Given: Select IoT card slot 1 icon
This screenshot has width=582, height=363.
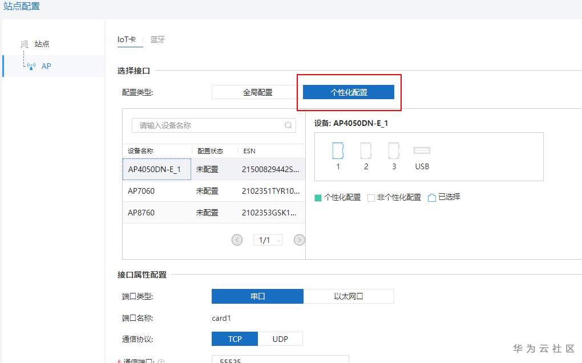Looking at the screenshot, I should tap(338, 150).
